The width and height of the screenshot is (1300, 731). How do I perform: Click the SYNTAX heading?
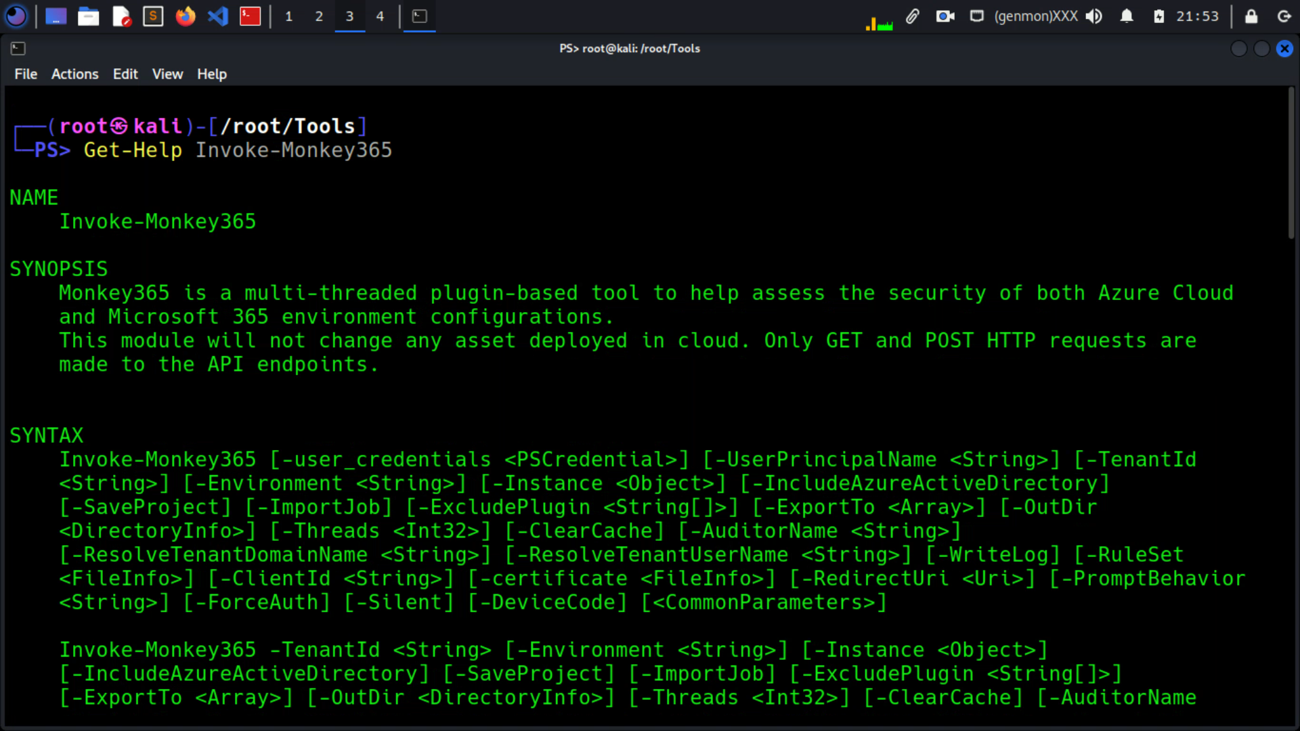tap(47, 435)
